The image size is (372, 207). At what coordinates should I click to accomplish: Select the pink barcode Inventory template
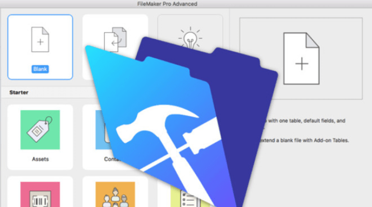40,194
